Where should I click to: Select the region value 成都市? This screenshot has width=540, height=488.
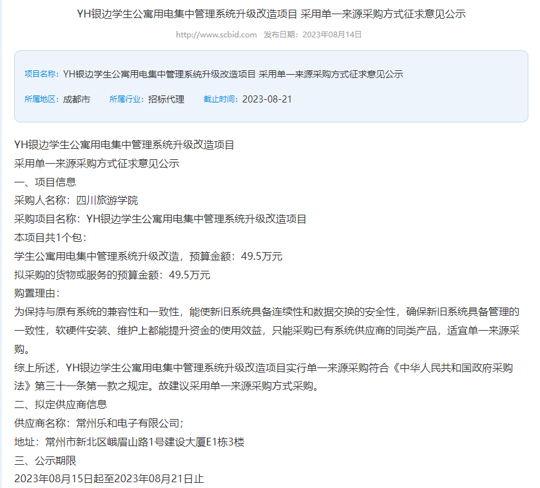click(77, 99)
